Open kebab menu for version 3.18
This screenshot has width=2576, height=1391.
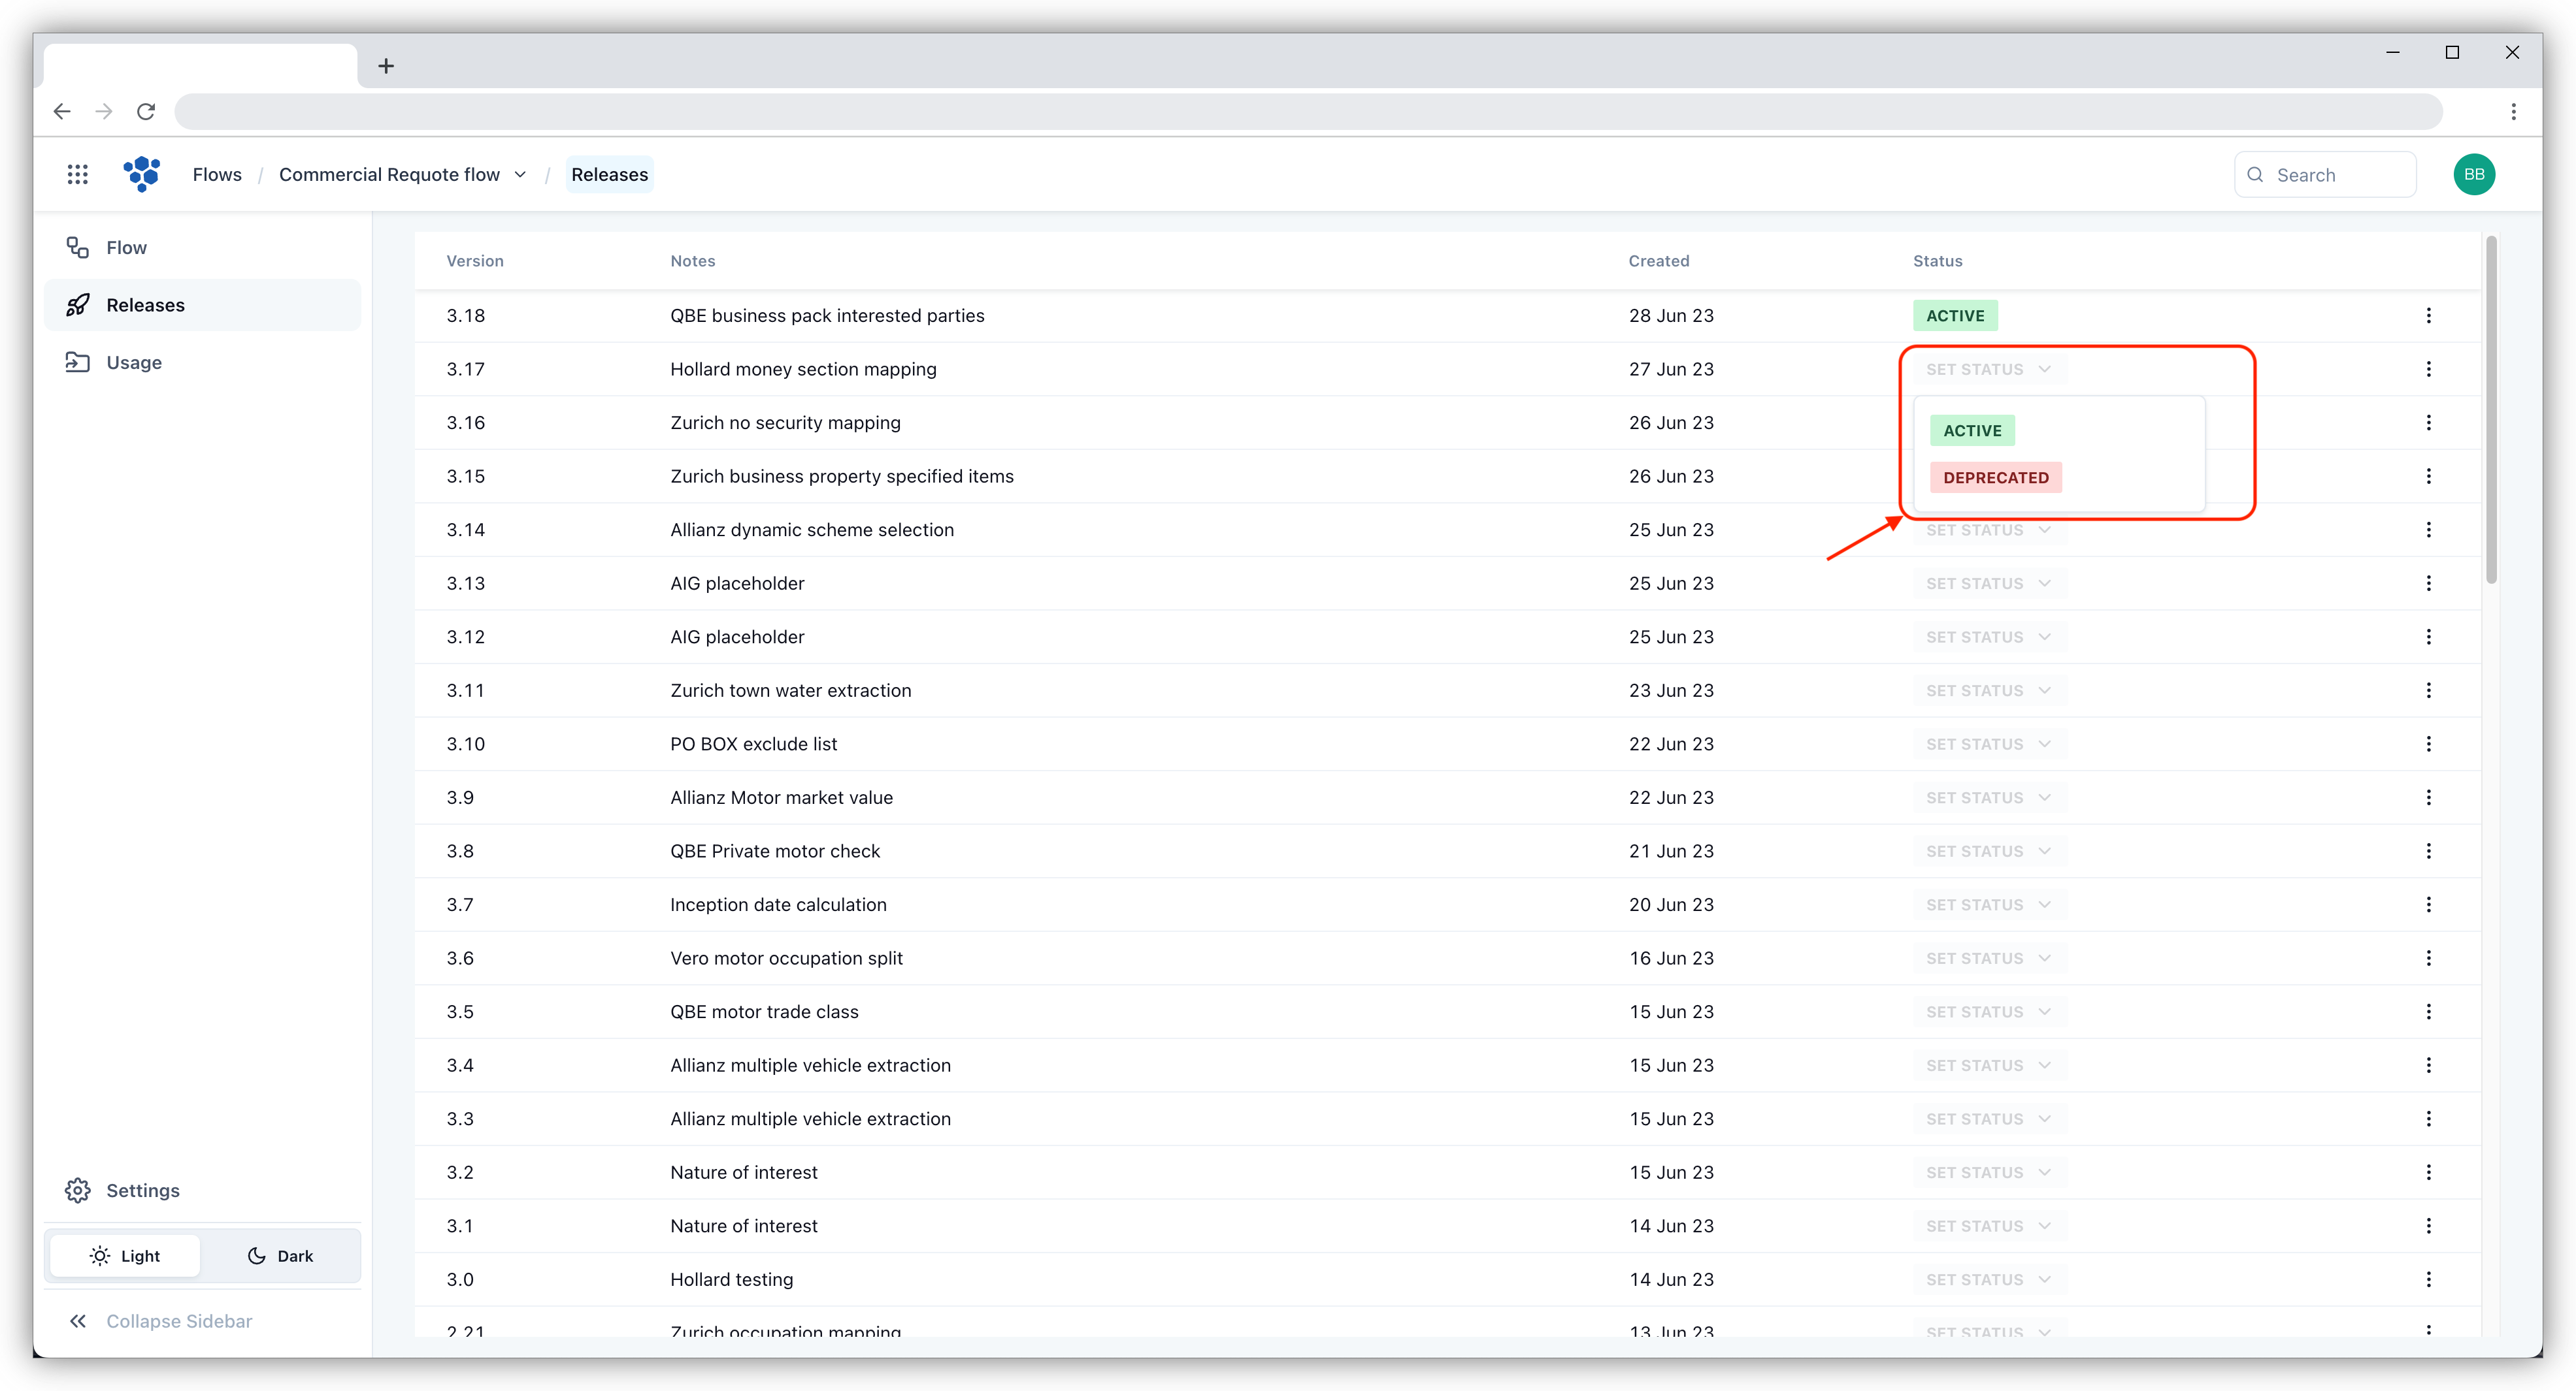2428,316
